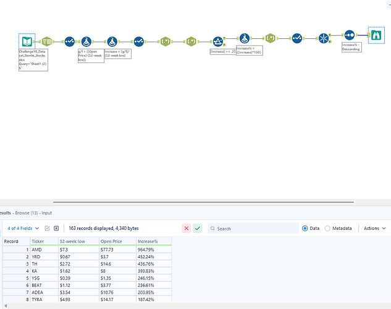391x309 pixels.
Task: Click the green checkmark apply icon in Results
Action: tap(198, 228)
